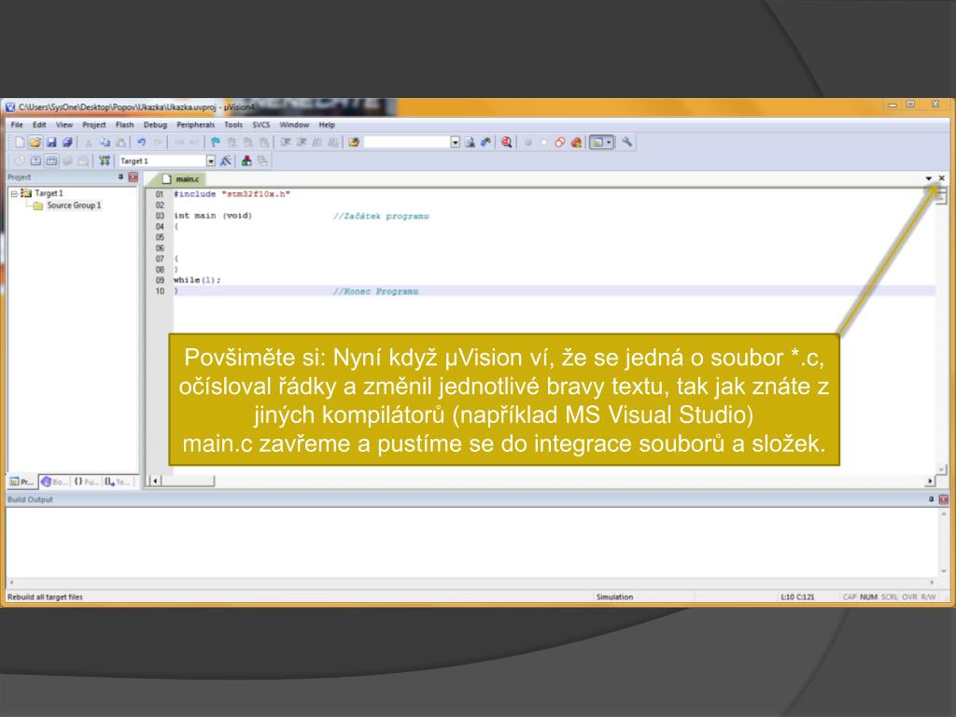956x717 pixels.
Task: Click the Download to flash LOAD icon
Action: click(105, 161)
